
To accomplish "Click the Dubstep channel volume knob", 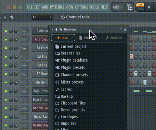I will [x=16, y=31].
